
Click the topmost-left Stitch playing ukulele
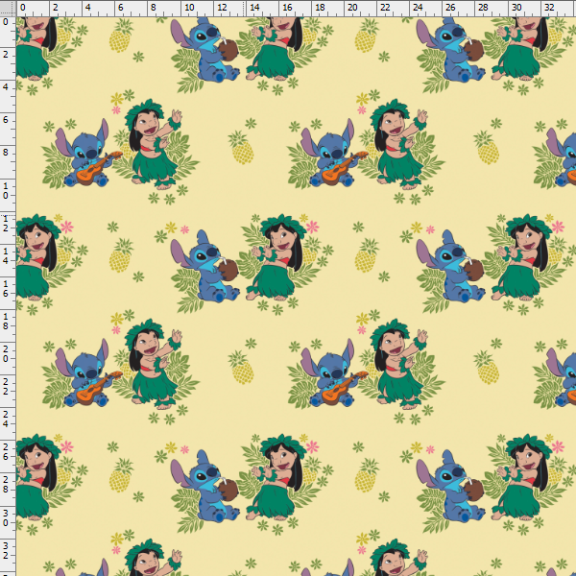pyautogui.click(x=86, y=156)
